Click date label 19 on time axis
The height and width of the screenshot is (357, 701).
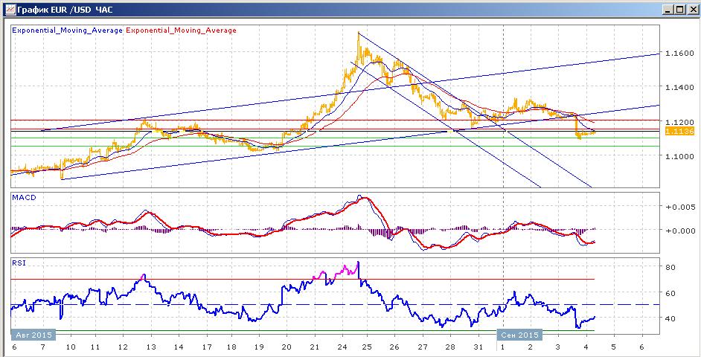coord(259,347)
